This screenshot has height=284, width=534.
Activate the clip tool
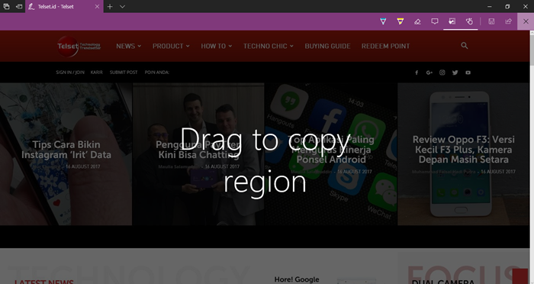(452, 21)
